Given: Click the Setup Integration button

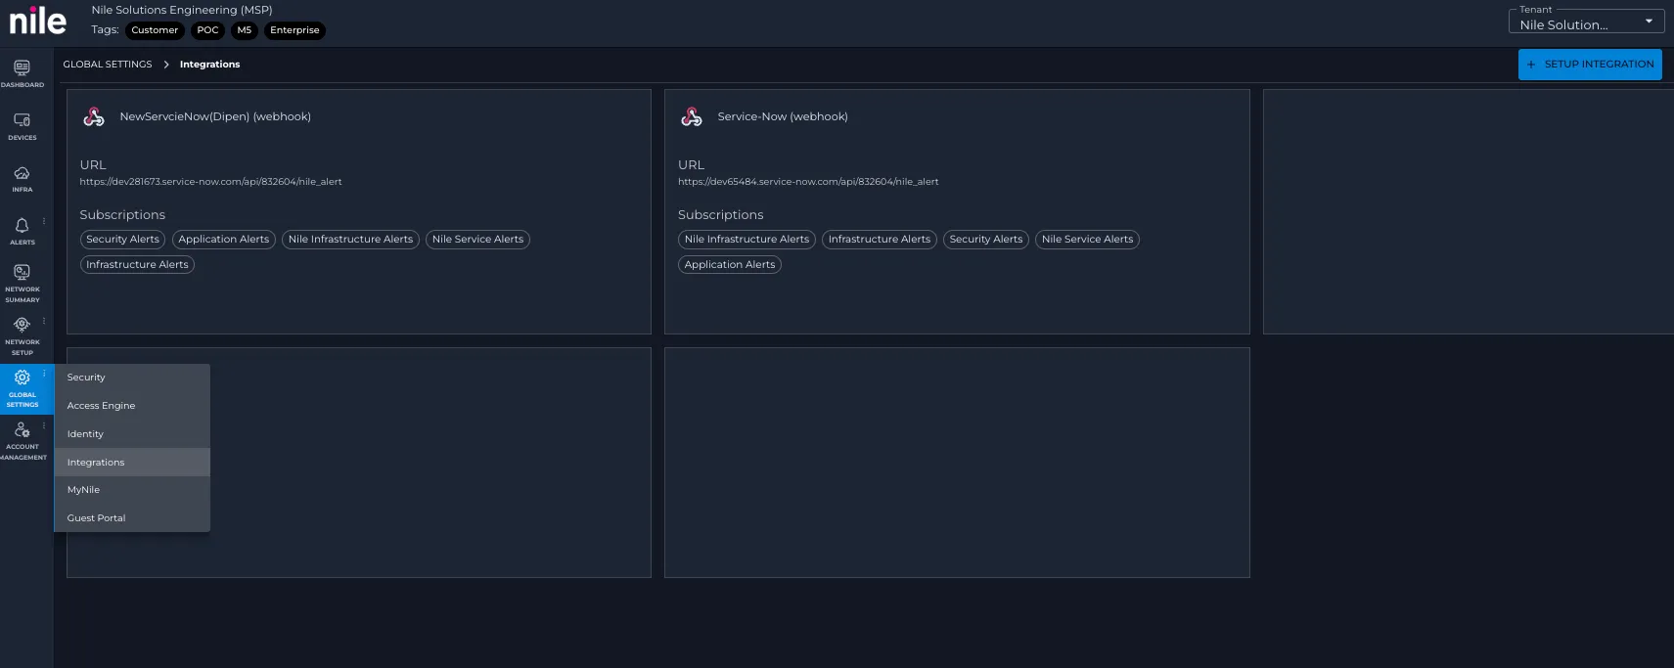Looking at the screenshot, I should [1590, 65].
